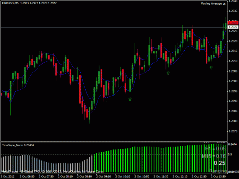The width and height of the screenshot is (239, 179).
Task: Click the 1.2920 price axis label
Action: [x=233, y=41]
